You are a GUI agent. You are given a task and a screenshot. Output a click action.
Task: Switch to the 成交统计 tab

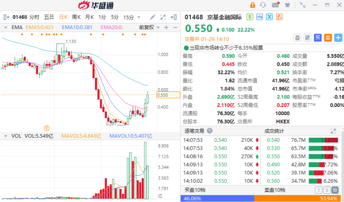pyautogui.click(x=274, y=131)
